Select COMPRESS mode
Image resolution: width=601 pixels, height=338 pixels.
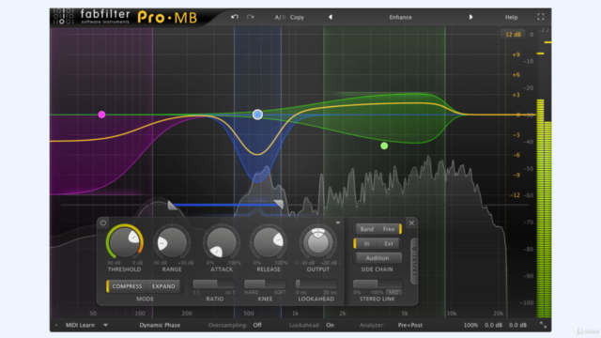click(127, 286)
